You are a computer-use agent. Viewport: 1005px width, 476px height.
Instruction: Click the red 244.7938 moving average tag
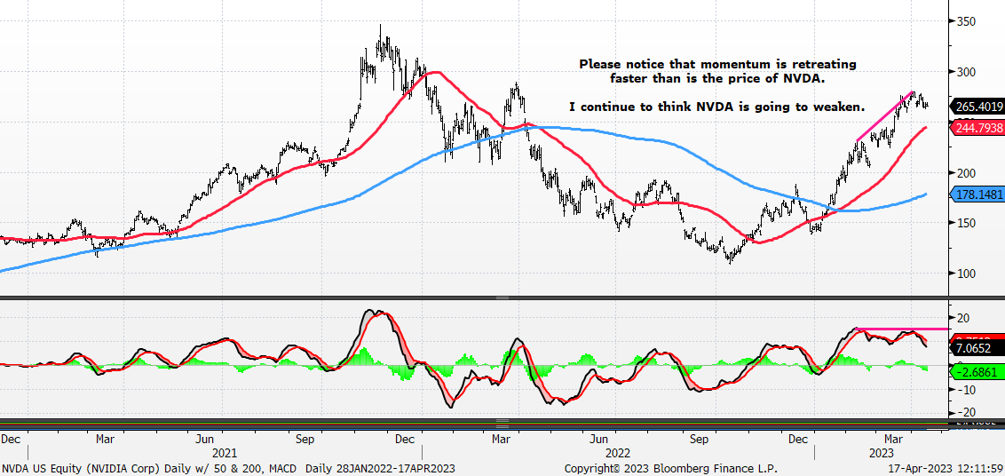point(977,127)
